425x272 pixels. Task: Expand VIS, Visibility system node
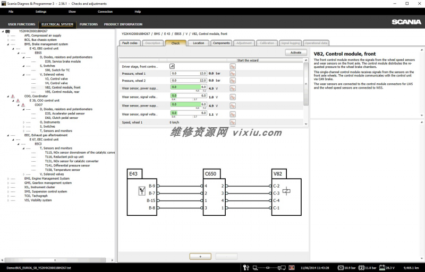(x=8, y=200)
